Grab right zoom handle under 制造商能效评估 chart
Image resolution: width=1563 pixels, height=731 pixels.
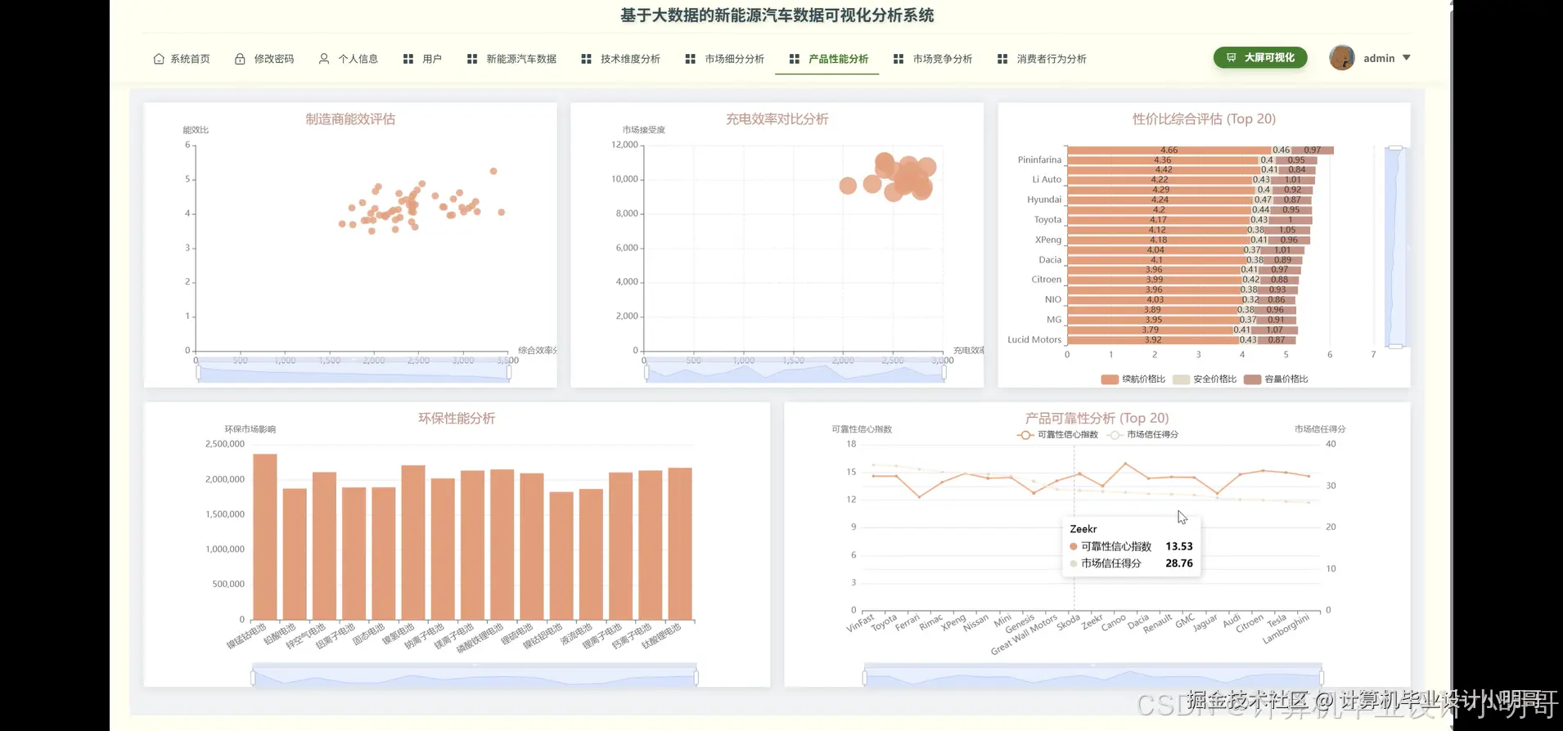(x=509, y=373)
